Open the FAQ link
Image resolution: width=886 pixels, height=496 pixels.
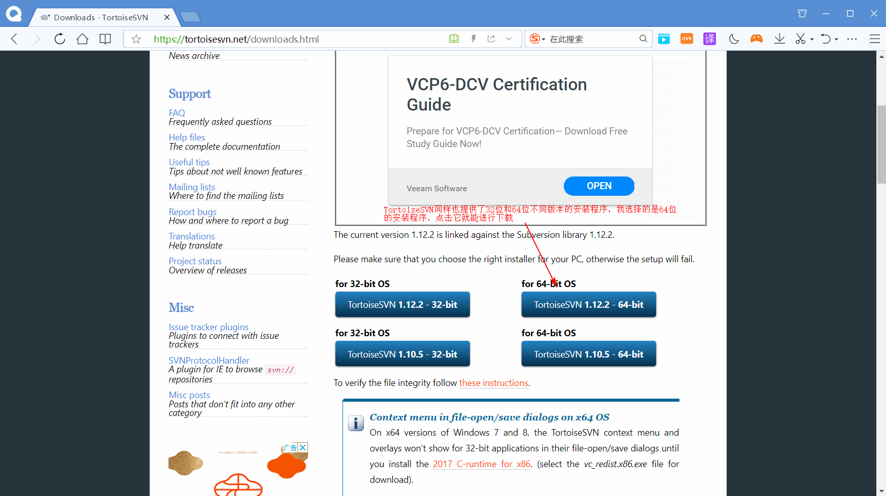[x=177, y=113]
